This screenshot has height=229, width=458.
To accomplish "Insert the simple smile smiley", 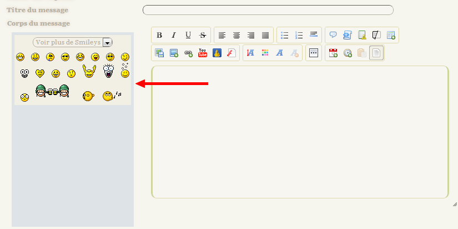I will point(36,57).
